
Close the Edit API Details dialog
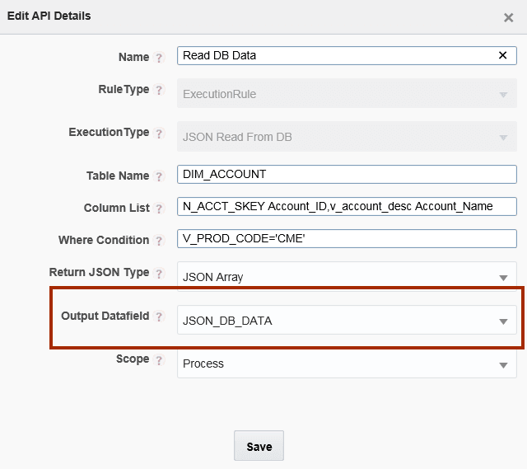[509, 17]
